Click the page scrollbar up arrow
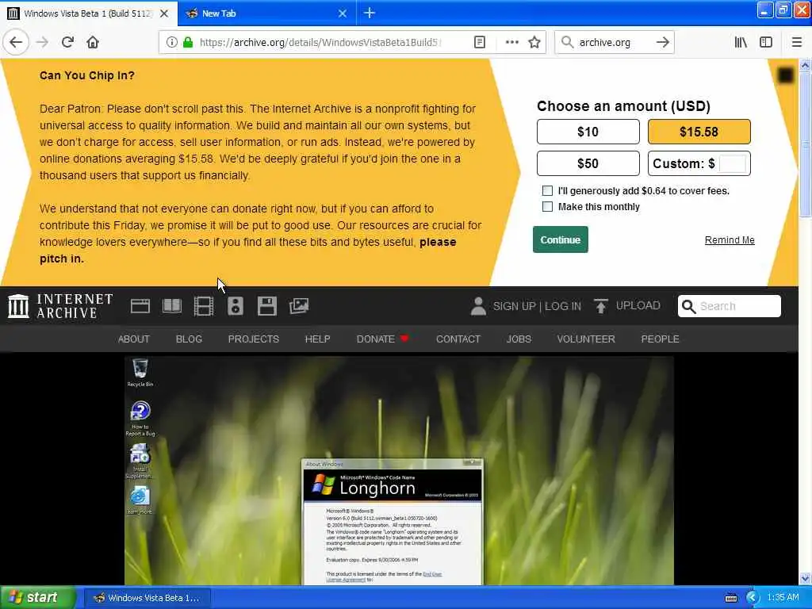This screenshot has width=812, height=609. click(x=805, y=65)
